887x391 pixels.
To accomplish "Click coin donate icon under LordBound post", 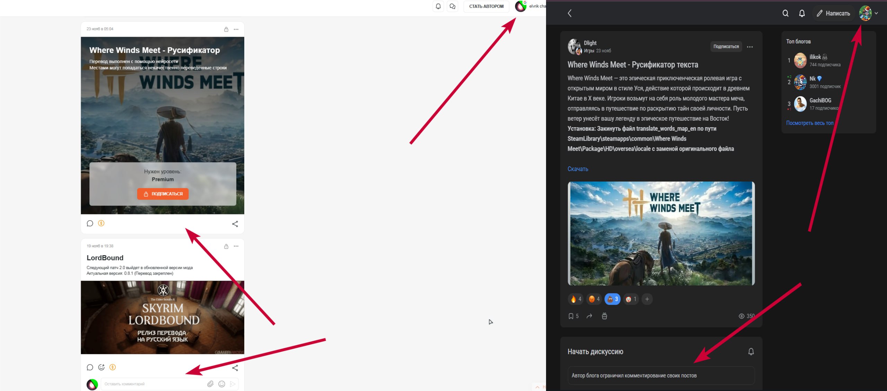I will click(113, 367).
